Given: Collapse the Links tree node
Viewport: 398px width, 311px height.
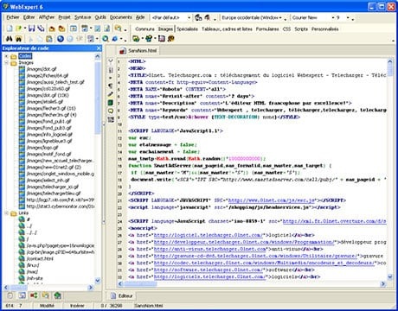Looking at the screenshot, I should click(6, 213).
